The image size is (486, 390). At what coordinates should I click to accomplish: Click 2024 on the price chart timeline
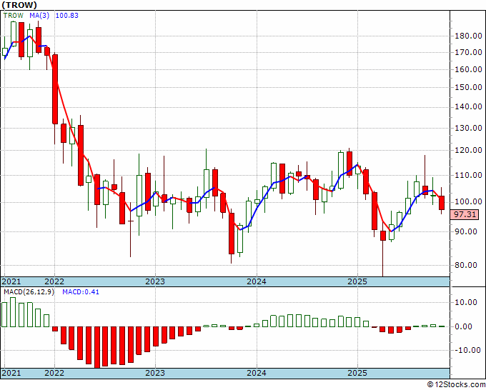pyautogui.click(x=257, y=281)
